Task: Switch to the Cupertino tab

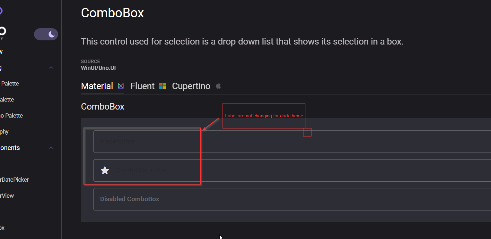Action: [x=191, y=86]
